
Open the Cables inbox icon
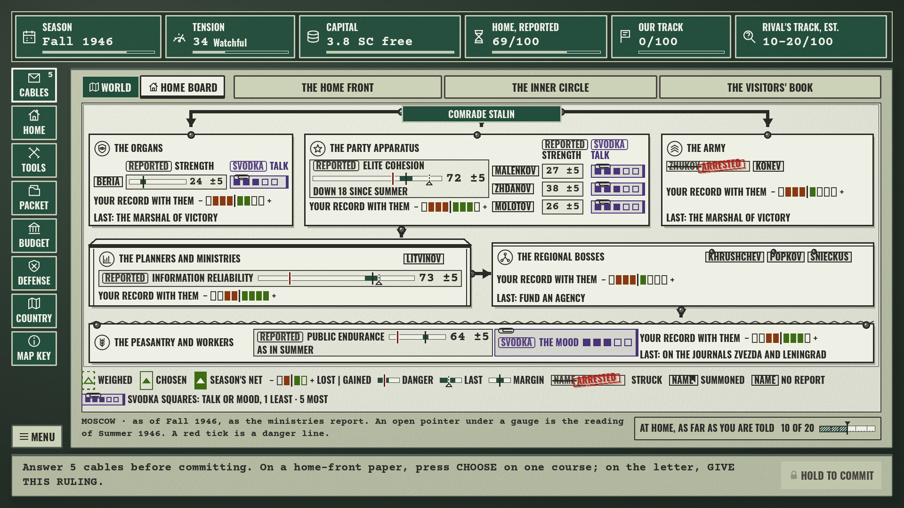pos(34,85)
